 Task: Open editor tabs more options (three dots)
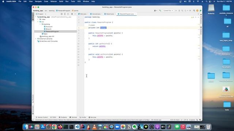point(198,14)
